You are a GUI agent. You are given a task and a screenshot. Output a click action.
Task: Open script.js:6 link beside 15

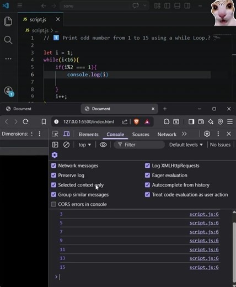204,267
